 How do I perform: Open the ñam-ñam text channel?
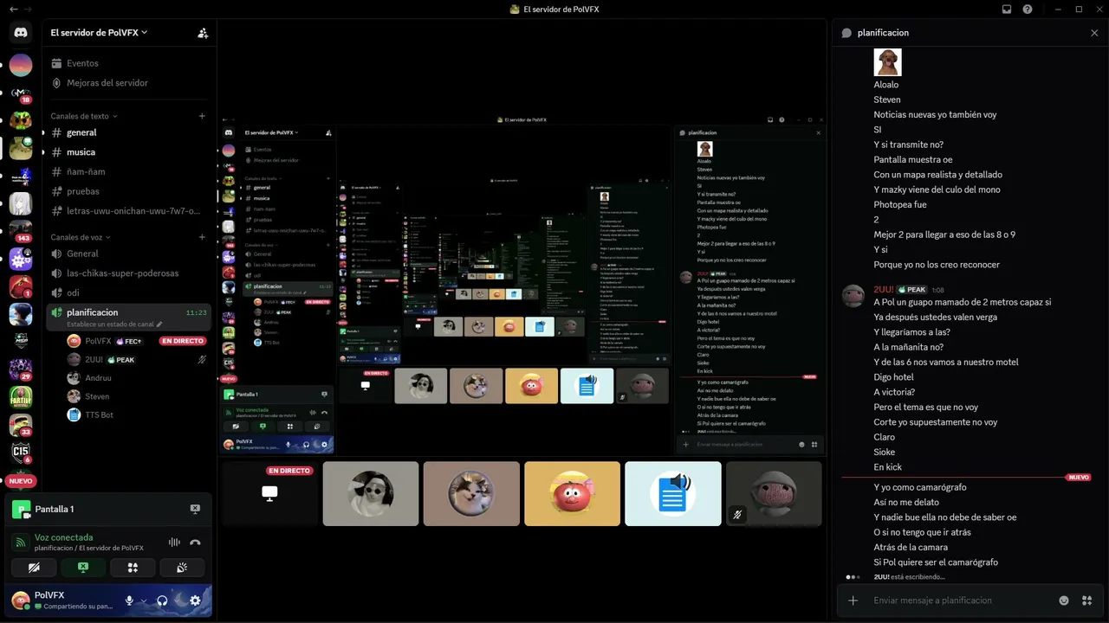[x=86, y=171]
